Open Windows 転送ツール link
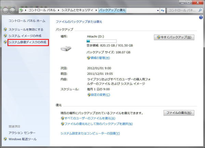Viewport: 205px width, 148px height. (x=23, y=139)
